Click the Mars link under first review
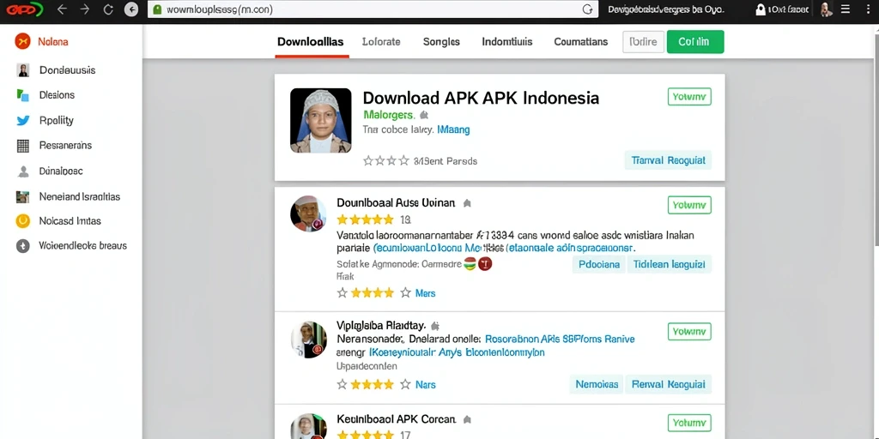 click(426, 293)
